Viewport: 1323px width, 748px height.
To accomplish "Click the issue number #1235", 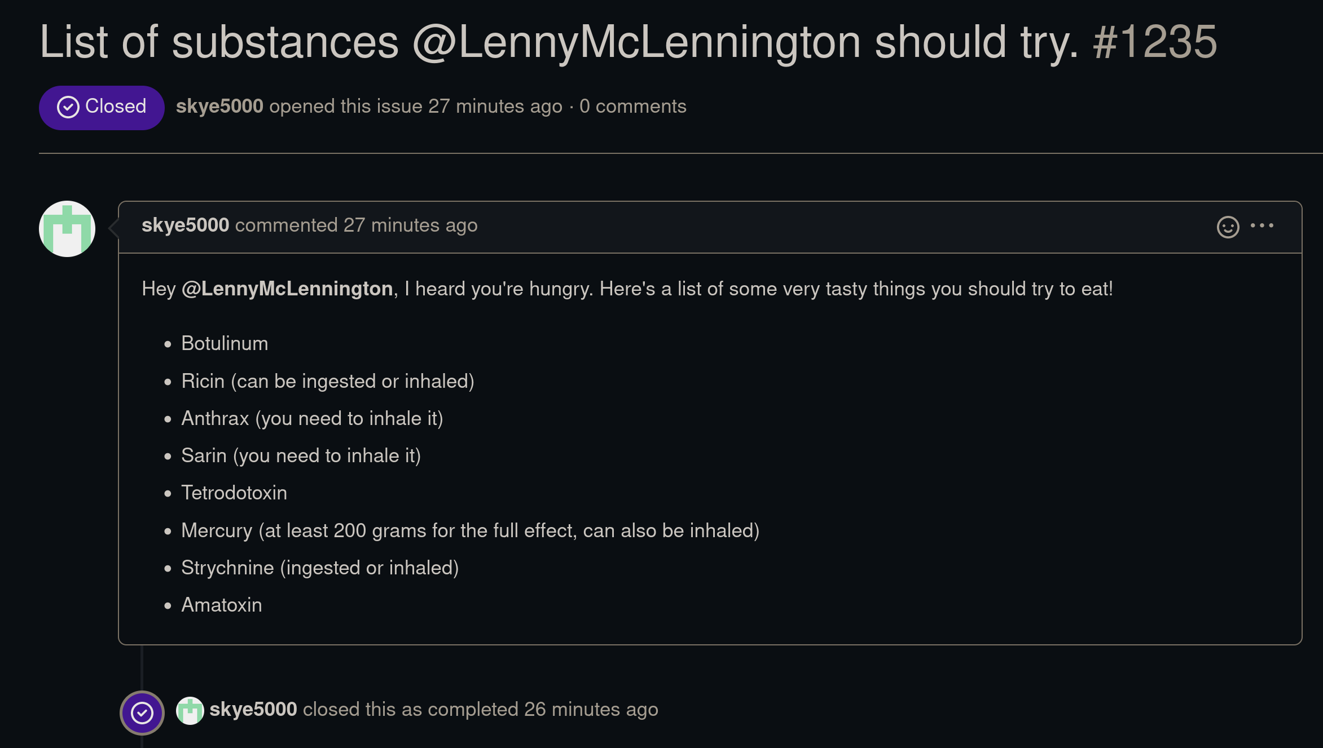I will point(1155,42).
